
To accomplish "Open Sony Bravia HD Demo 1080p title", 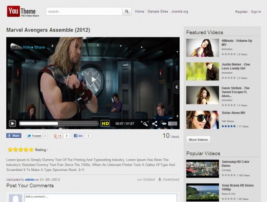I will pos(238,187).
